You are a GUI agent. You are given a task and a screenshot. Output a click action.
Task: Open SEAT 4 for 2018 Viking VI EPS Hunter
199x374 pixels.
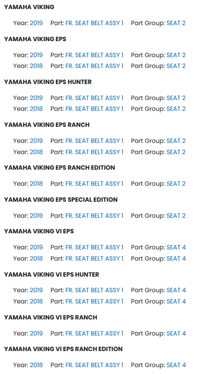176,301
